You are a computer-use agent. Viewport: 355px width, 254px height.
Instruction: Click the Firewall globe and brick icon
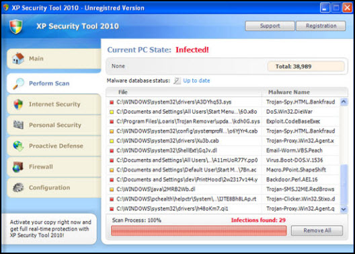pos(18,167)
